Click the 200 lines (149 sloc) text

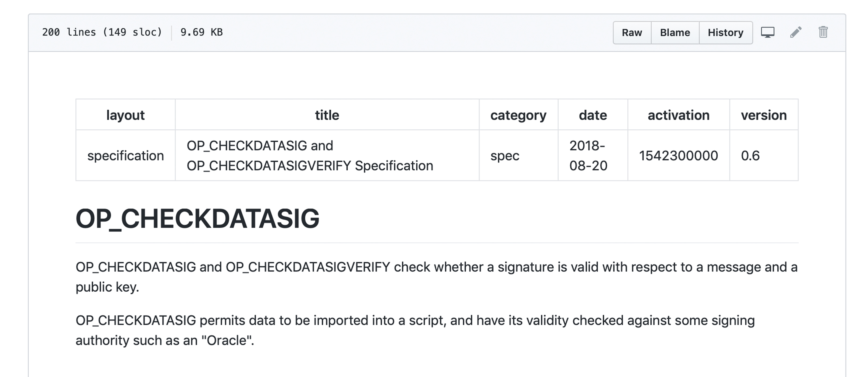pyautogui.click(x=102, y=32)
